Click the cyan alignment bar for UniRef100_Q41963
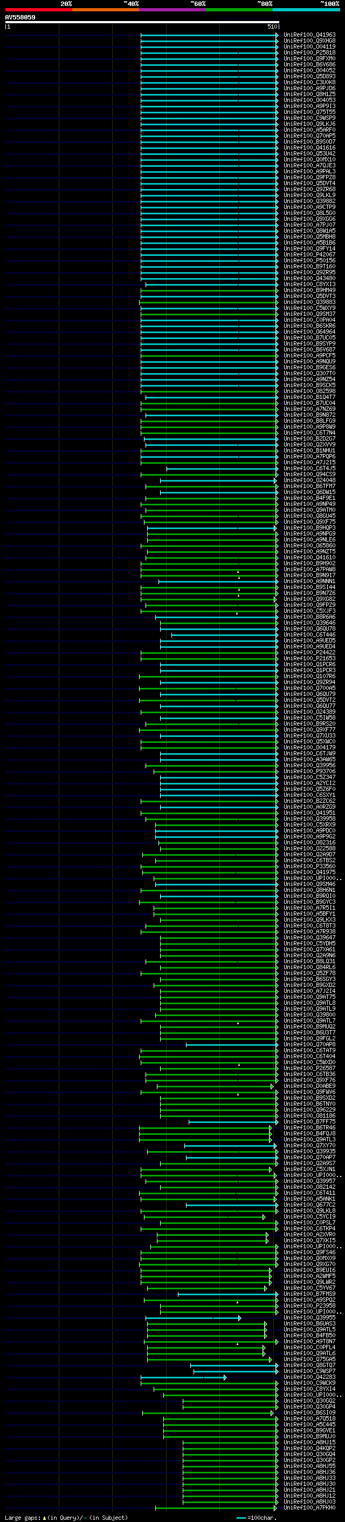The width and height of the screenshot is (345, 1522). point(209,35)
